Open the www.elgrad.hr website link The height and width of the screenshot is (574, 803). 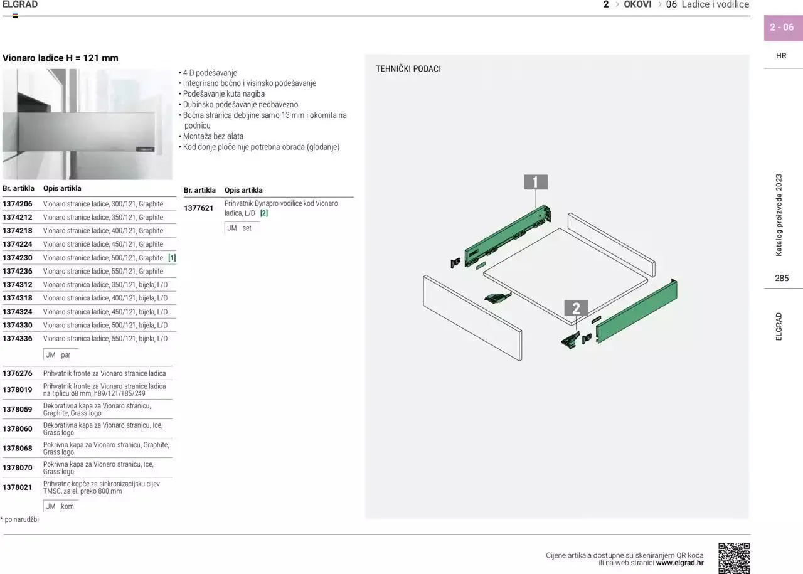coord(679,563)
